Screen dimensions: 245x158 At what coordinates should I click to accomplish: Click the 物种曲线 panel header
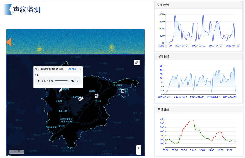tap(198, 56)
